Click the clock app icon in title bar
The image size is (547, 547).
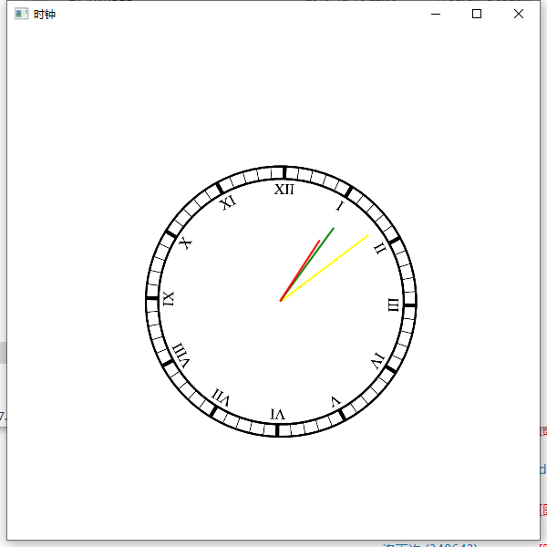point(21,14)
